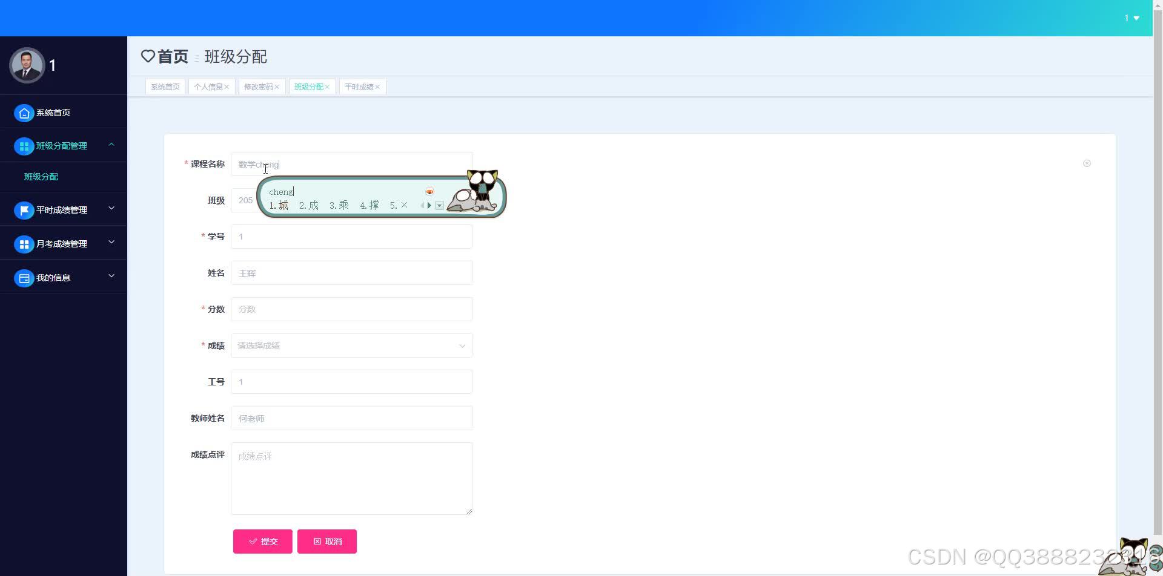1163x576 pixels.
Task: Click the 平时成绩管理 flag icon
Action: pos(24,210)
